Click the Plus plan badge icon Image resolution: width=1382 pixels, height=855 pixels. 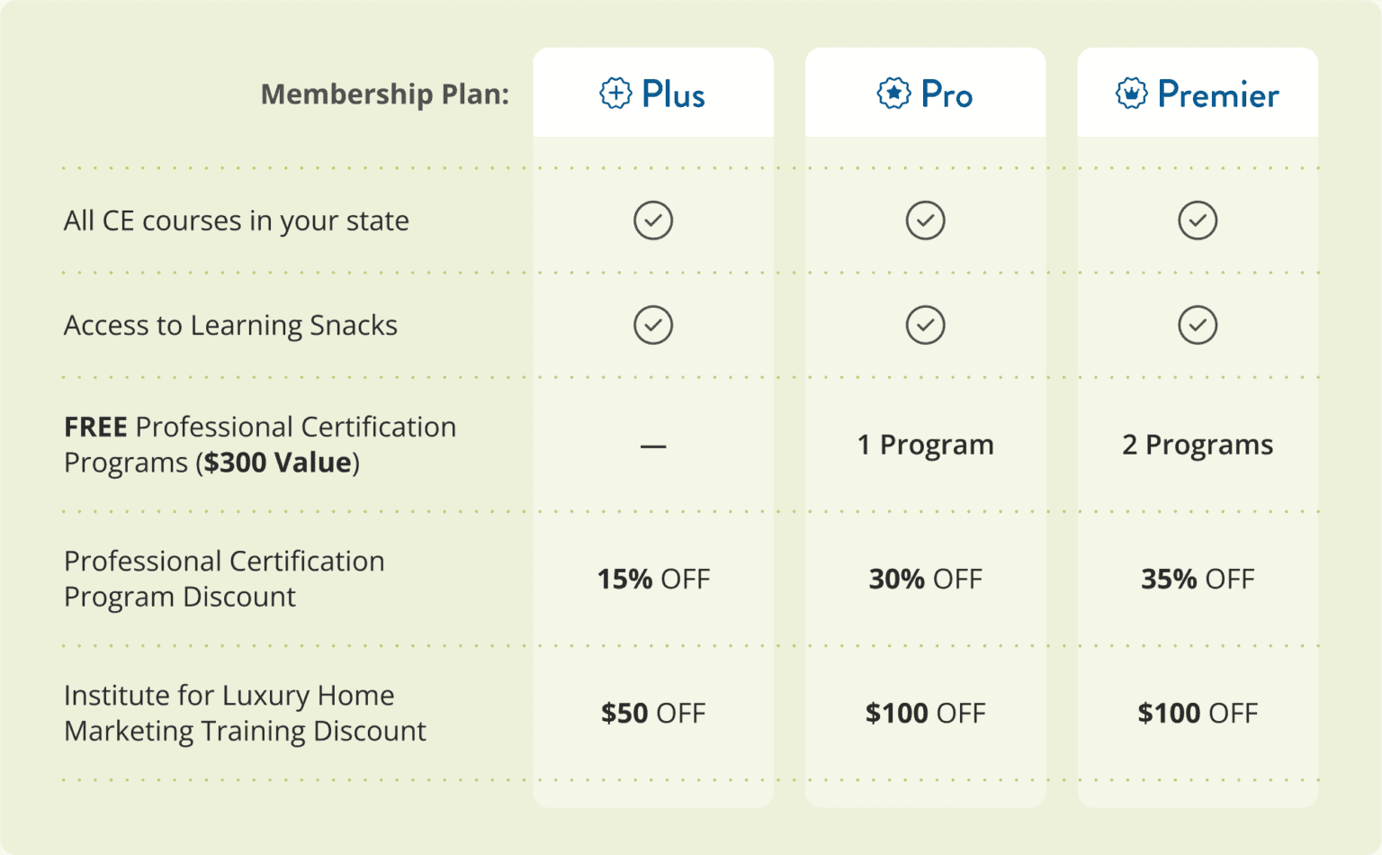(616, 93)
